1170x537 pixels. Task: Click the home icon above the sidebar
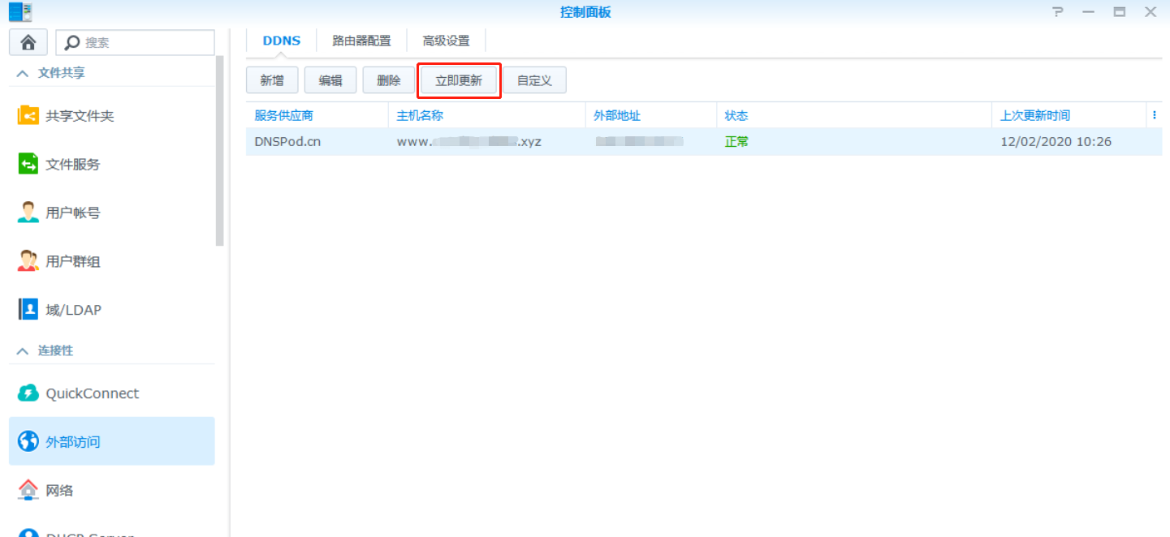pyautogui.click(x=28, y=41)
